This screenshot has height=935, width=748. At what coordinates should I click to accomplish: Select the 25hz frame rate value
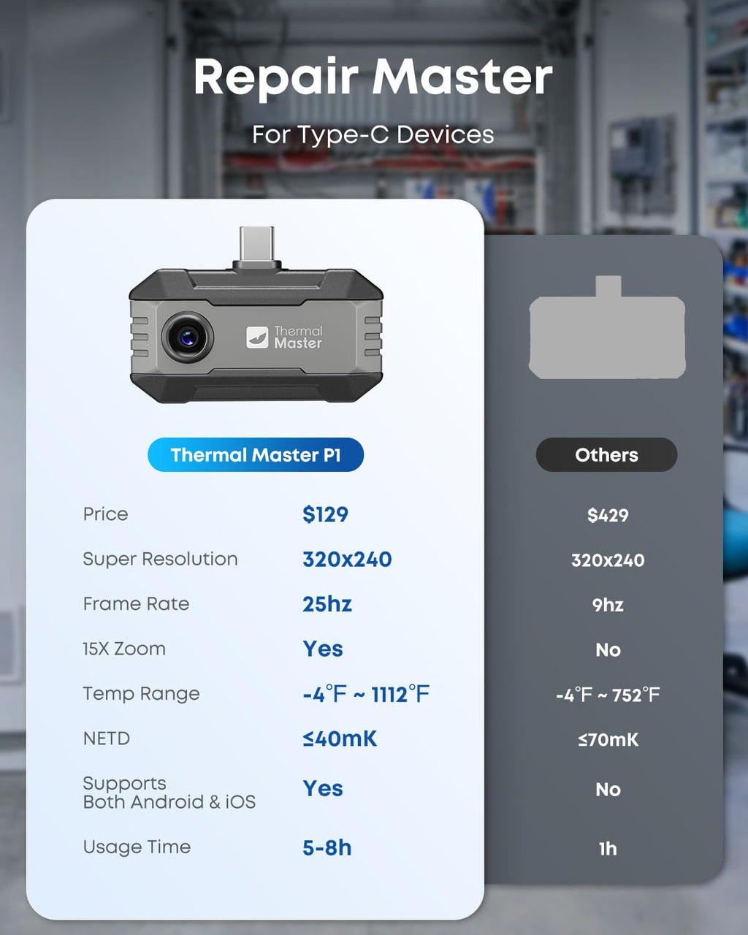[x=327, y=604]
